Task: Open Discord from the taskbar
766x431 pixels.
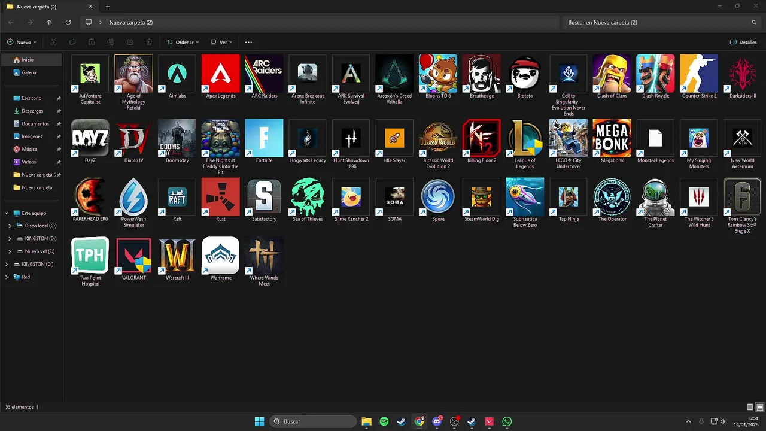Action: (437, 421)
